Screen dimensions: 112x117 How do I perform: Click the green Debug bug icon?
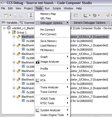pos(95,15)
